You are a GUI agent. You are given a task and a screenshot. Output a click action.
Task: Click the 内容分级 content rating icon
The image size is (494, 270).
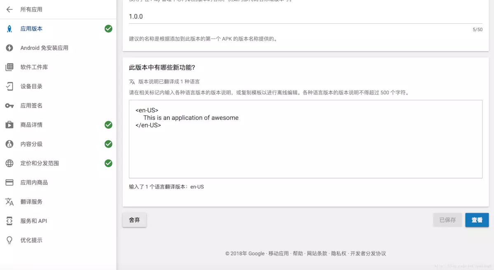(x=10, y=144)
